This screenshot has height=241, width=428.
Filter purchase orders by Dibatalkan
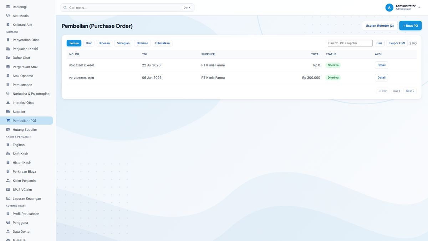pos(163,43)
